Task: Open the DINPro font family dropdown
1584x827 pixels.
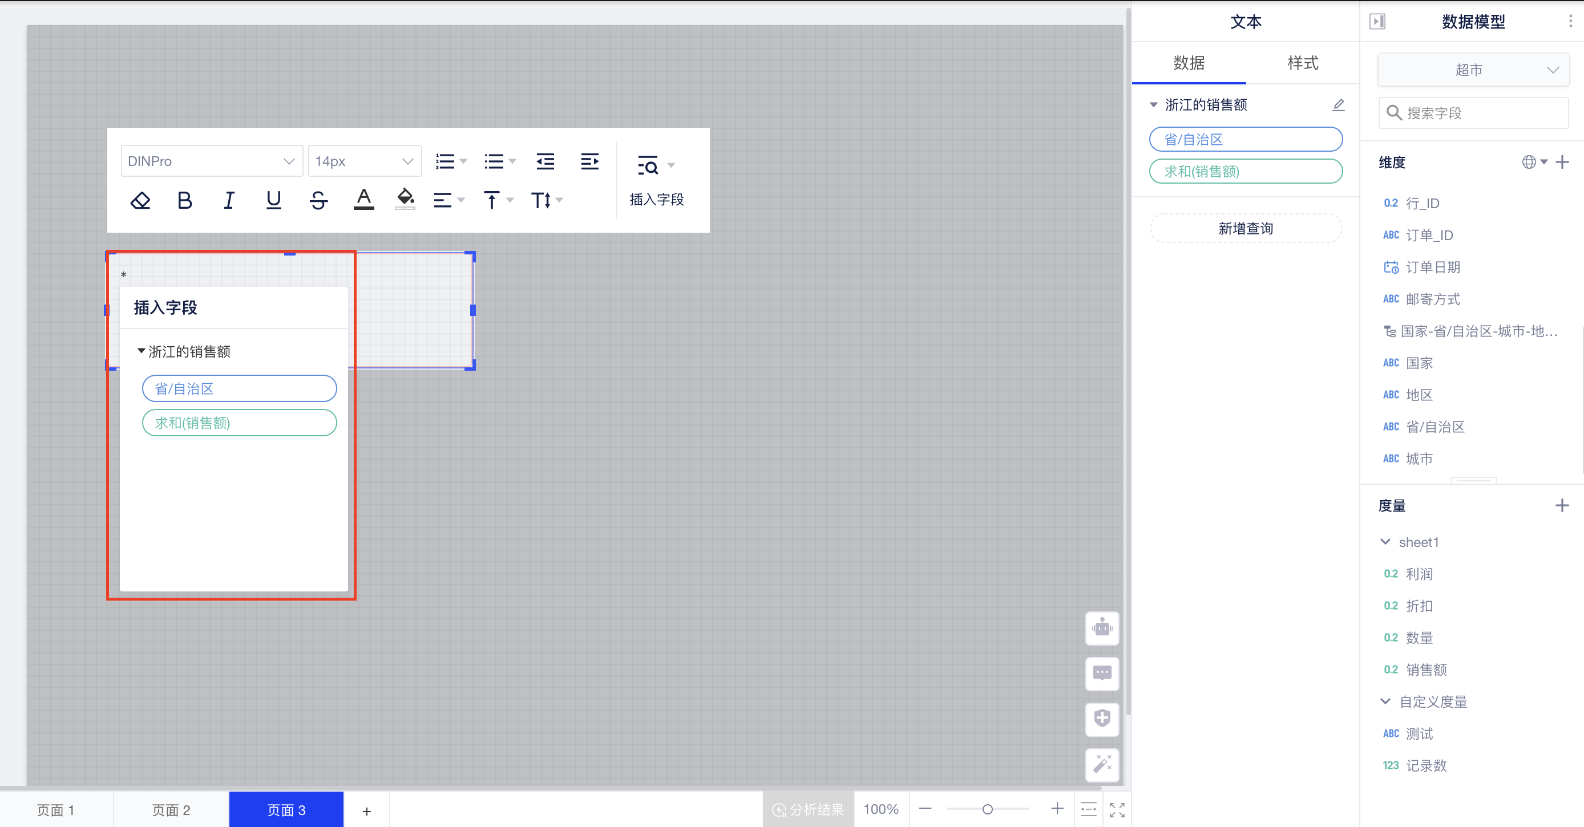Action: coord(212,161)
